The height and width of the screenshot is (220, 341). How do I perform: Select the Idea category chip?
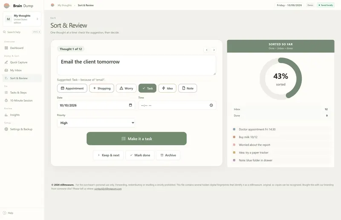[167, 88]
